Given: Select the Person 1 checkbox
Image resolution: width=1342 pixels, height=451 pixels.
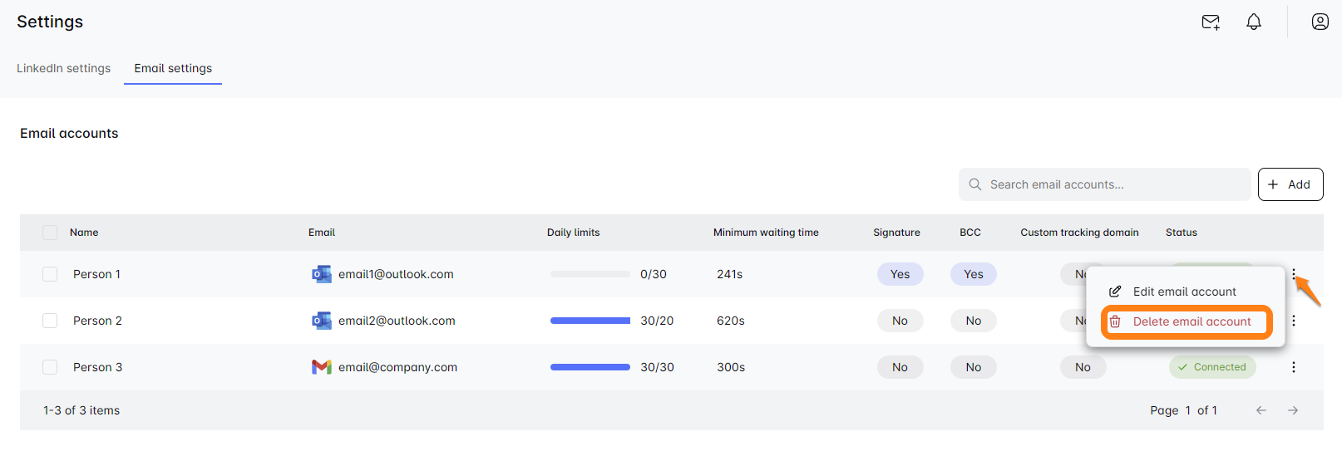Looking at the screenshot, I should (50, 274).
